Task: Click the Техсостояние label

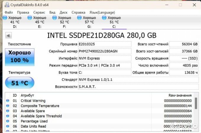Action: coord(20,44)
